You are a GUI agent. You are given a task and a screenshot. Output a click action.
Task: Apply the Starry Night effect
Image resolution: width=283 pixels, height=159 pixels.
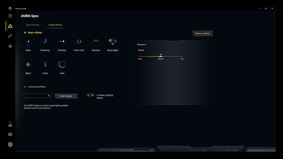tap(113, 42)
